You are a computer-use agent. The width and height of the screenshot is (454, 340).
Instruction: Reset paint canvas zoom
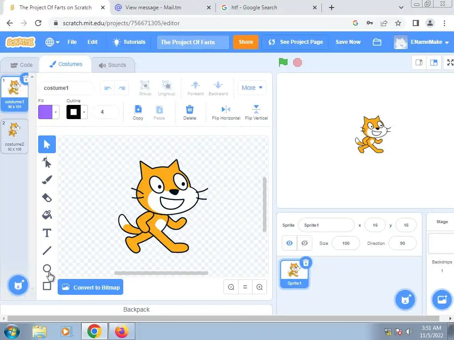[245, 287]
